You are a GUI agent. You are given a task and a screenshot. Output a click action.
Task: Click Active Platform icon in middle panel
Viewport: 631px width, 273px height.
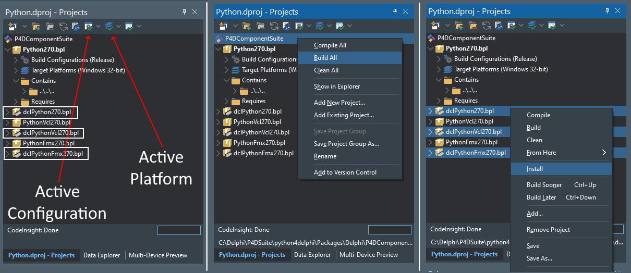coord(320,26)
